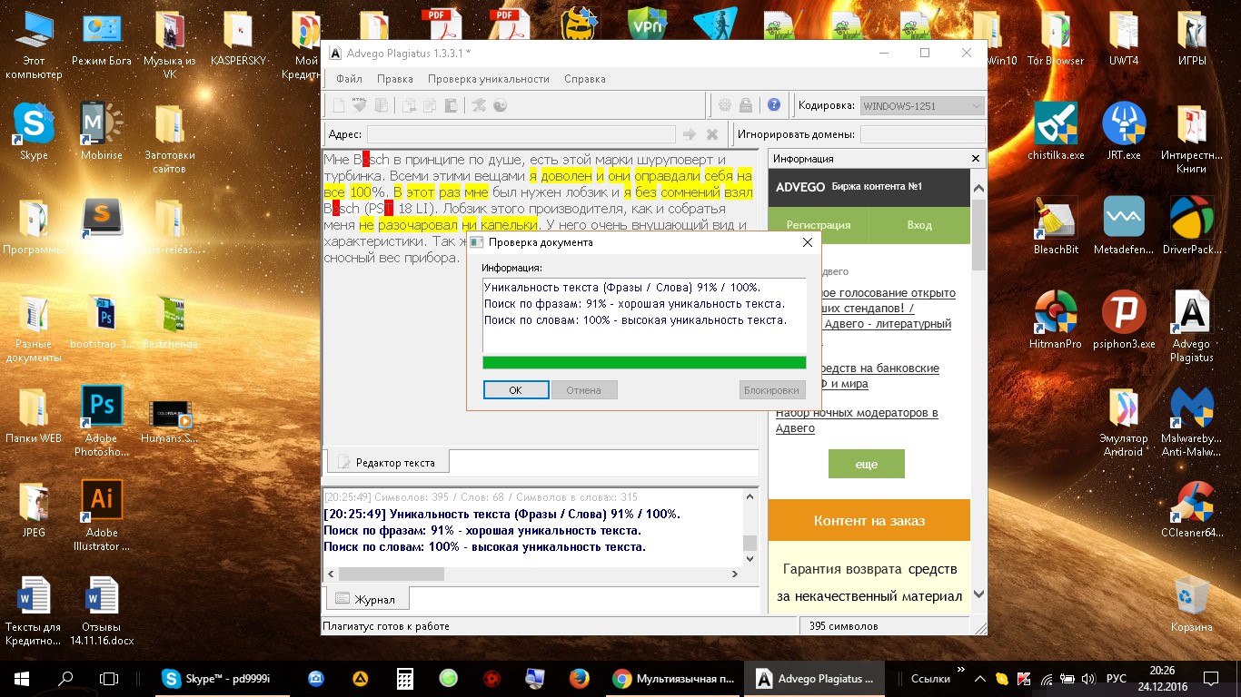This screenshot has height=697, width=1241.
Task: Click the Вход button in Advego panel
Action: [x=919, y=225]
